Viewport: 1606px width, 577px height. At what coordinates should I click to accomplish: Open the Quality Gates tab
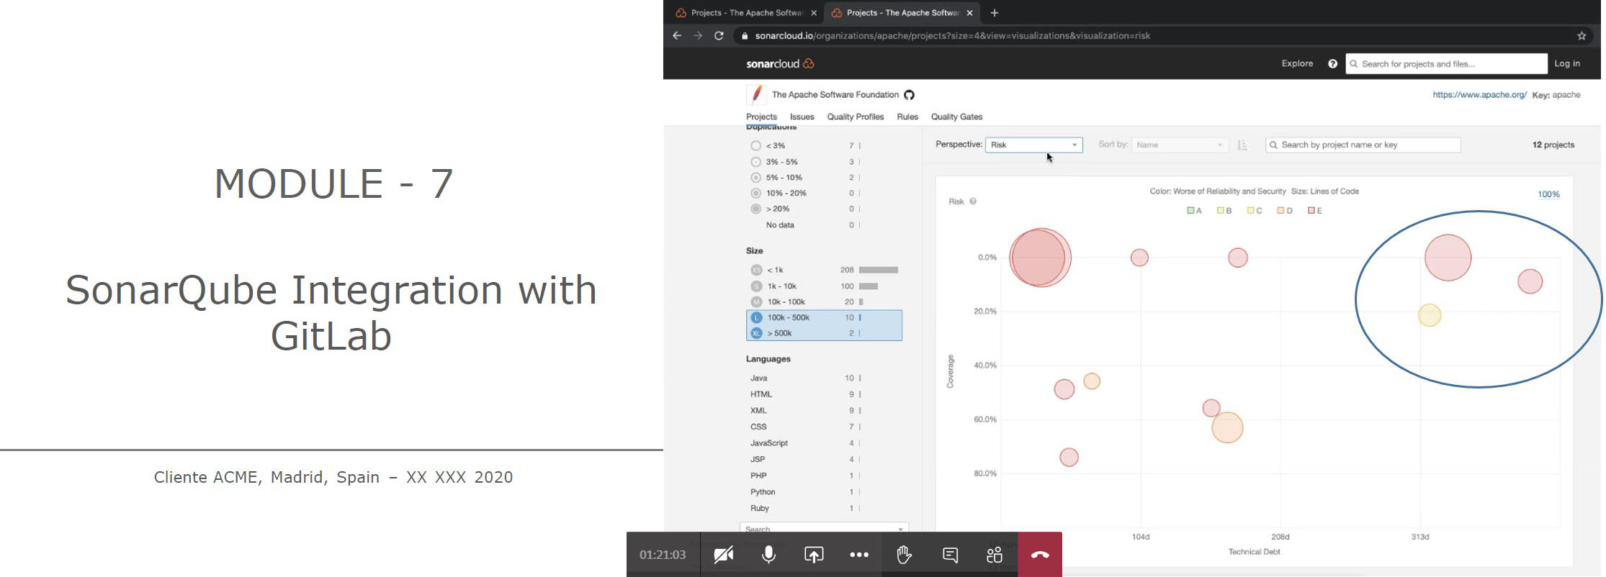956,117
